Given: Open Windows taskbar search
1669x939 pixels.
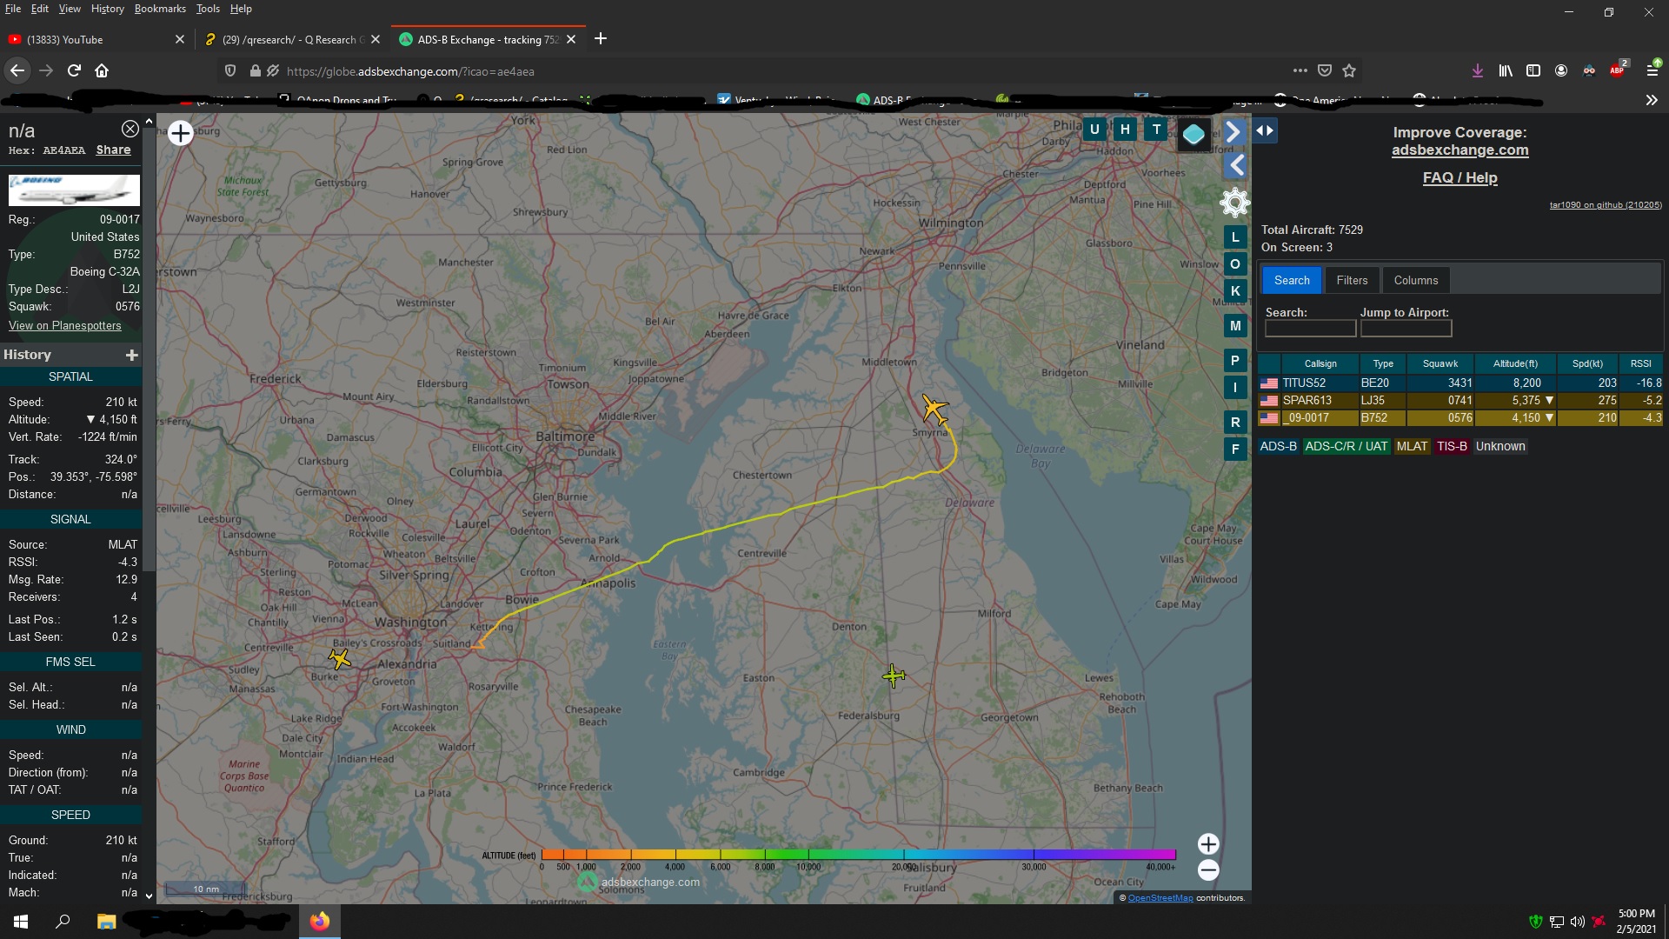Looking at the screenshot, I should [63, 922].
